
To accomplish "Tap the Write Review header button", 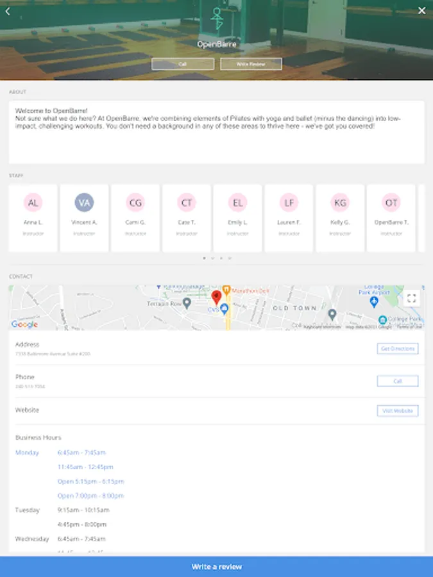I will (251, 64).
